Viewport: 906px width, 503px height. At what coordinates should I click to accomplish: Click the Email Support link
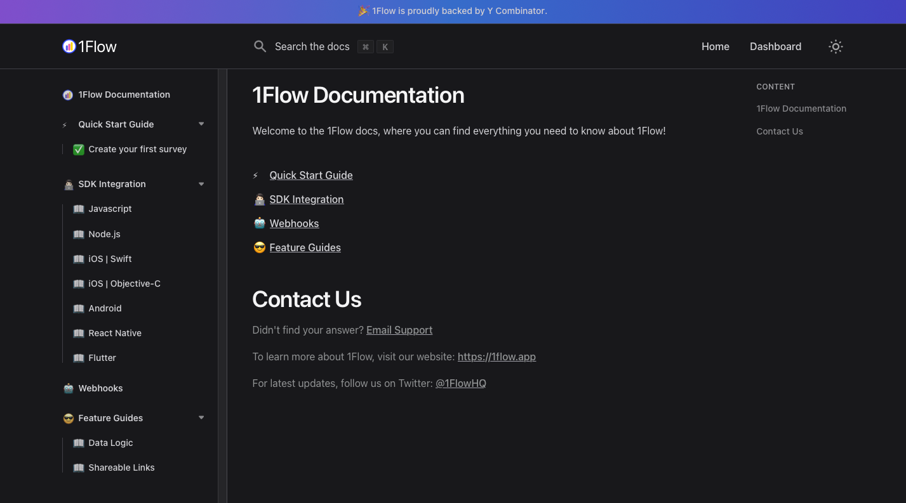(x=399, y=330)
